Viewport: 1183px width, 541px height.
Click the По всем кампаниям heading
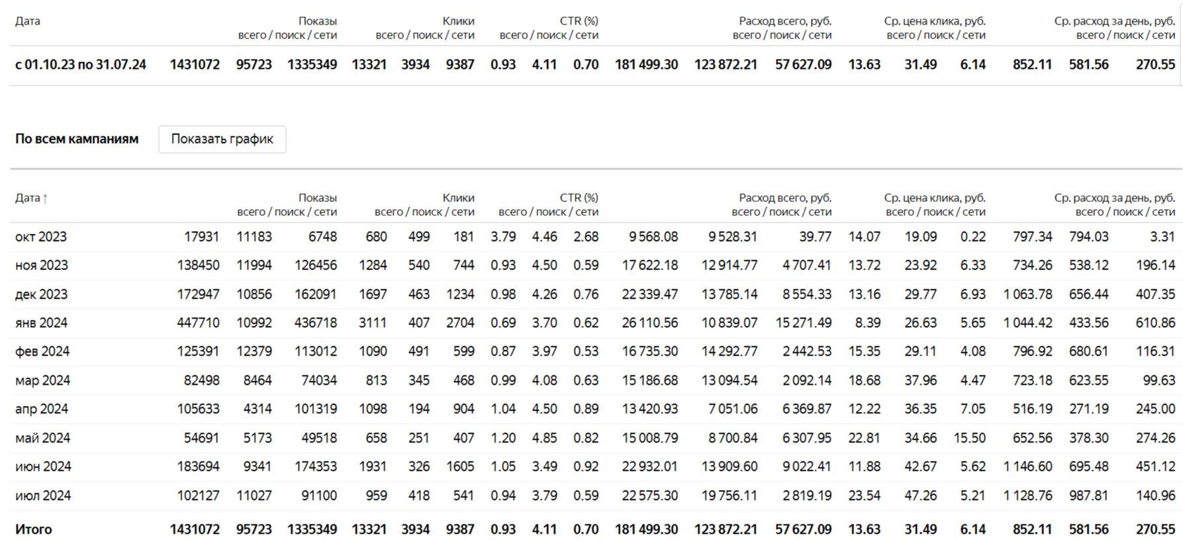click(x=77, y=139)
